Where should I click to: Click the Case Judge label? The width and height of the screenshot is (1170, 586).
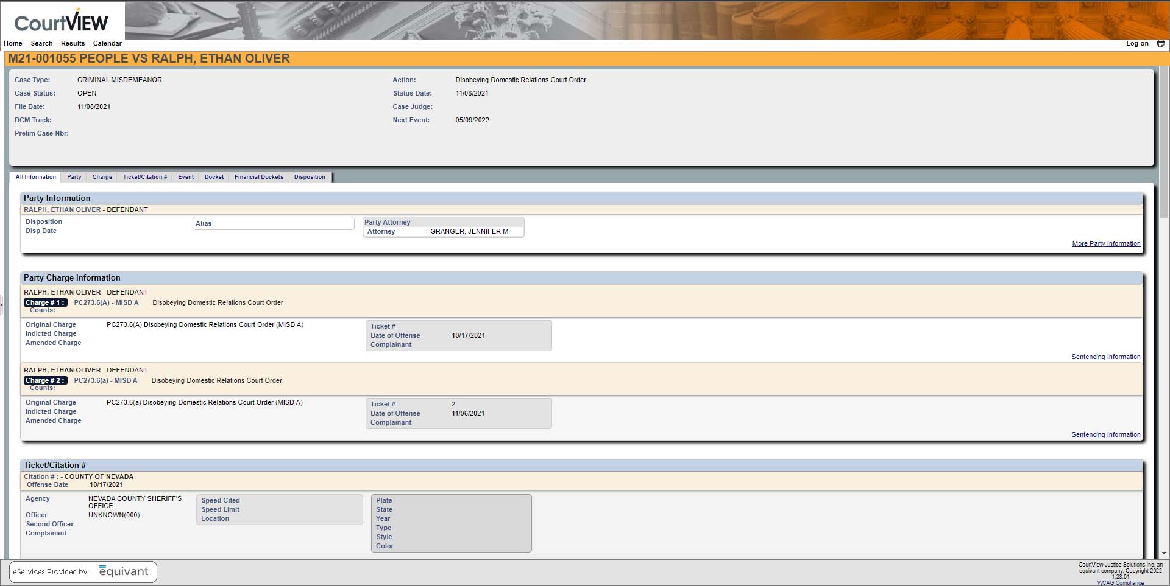click(x=413, y=106)
